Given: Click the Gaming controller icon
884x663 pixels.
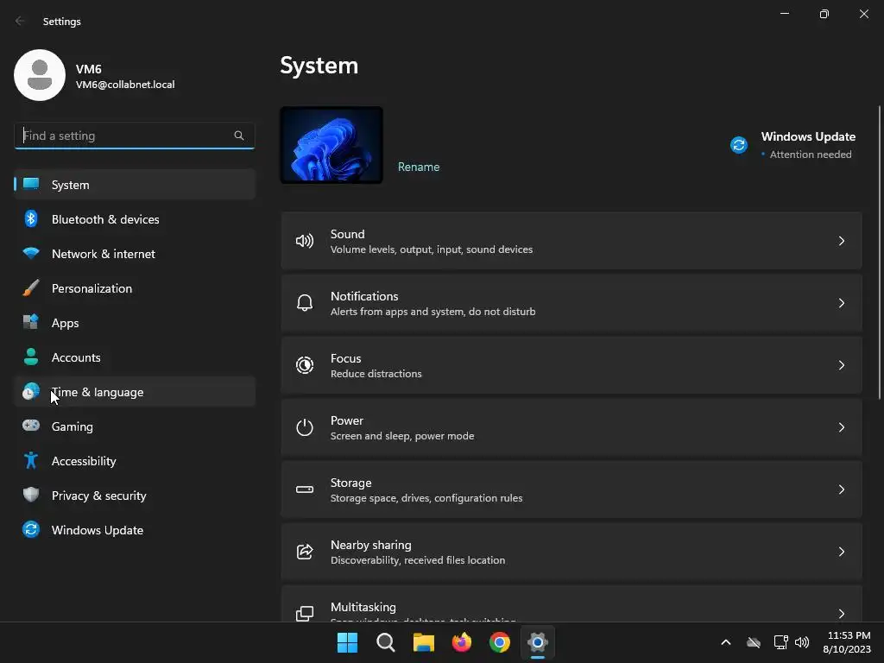Looking at the screenshot, I should point(31,426).
